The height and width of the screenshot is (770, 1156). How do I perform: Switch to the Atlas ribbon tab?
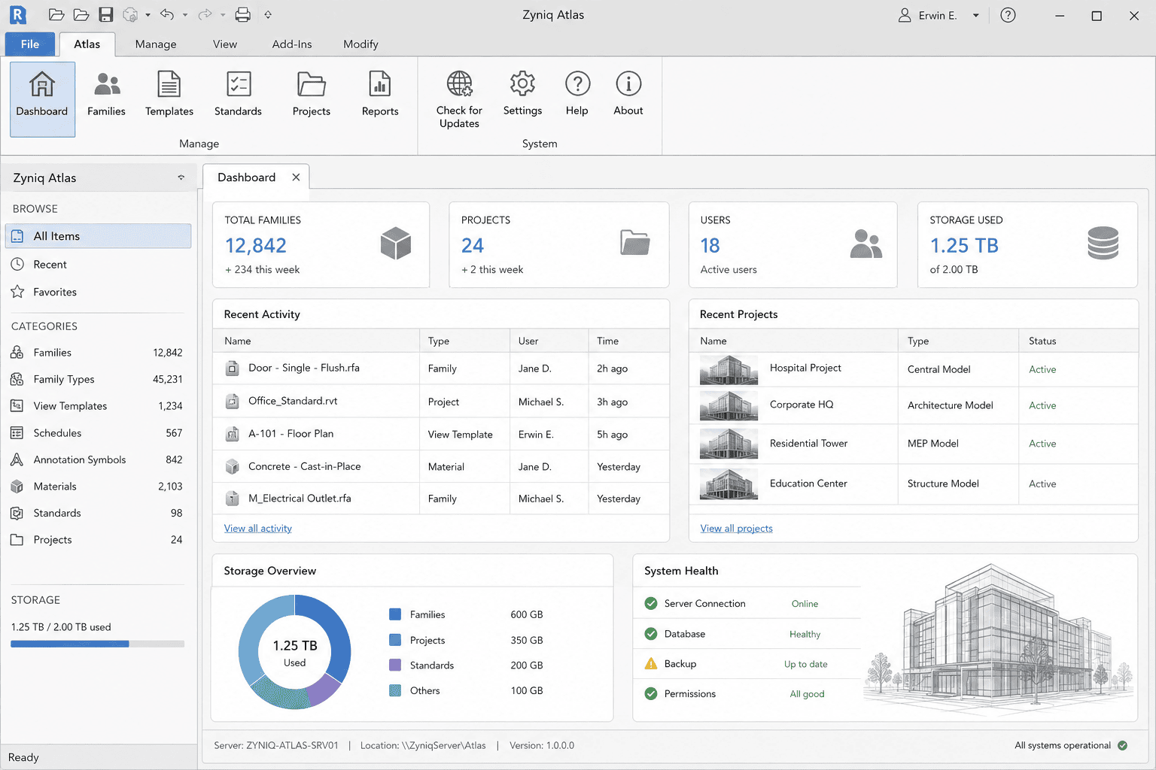87,44
